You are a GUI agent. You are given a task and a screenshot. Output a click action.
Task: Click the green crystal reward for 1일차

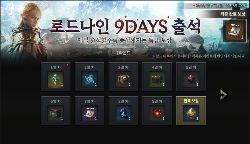(55, 79)
